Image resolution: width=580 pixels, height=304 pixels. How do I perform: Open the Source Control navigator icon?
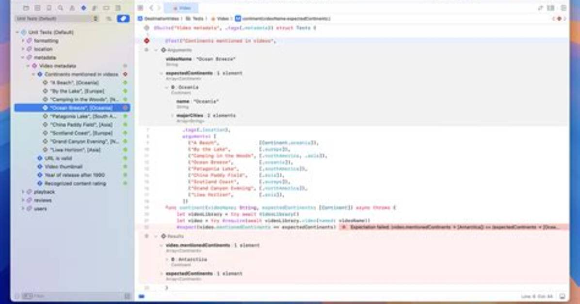pyautogui.click(x=37, y=8)
